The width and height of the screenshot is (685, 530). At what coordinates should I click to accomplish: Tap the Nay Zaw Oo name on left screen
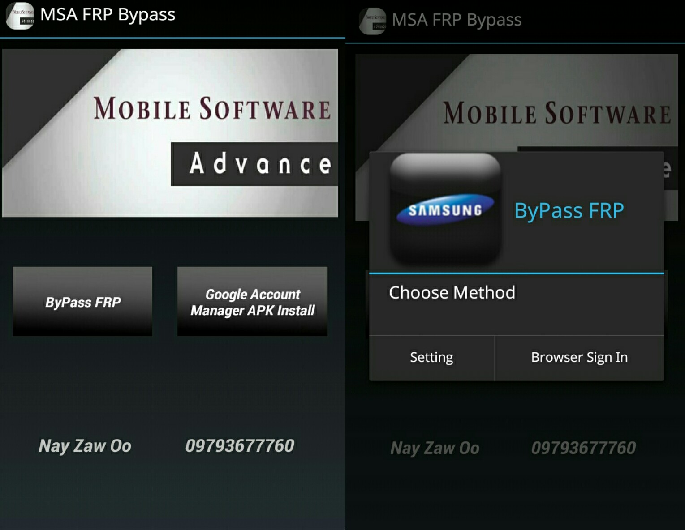[85, 446]
